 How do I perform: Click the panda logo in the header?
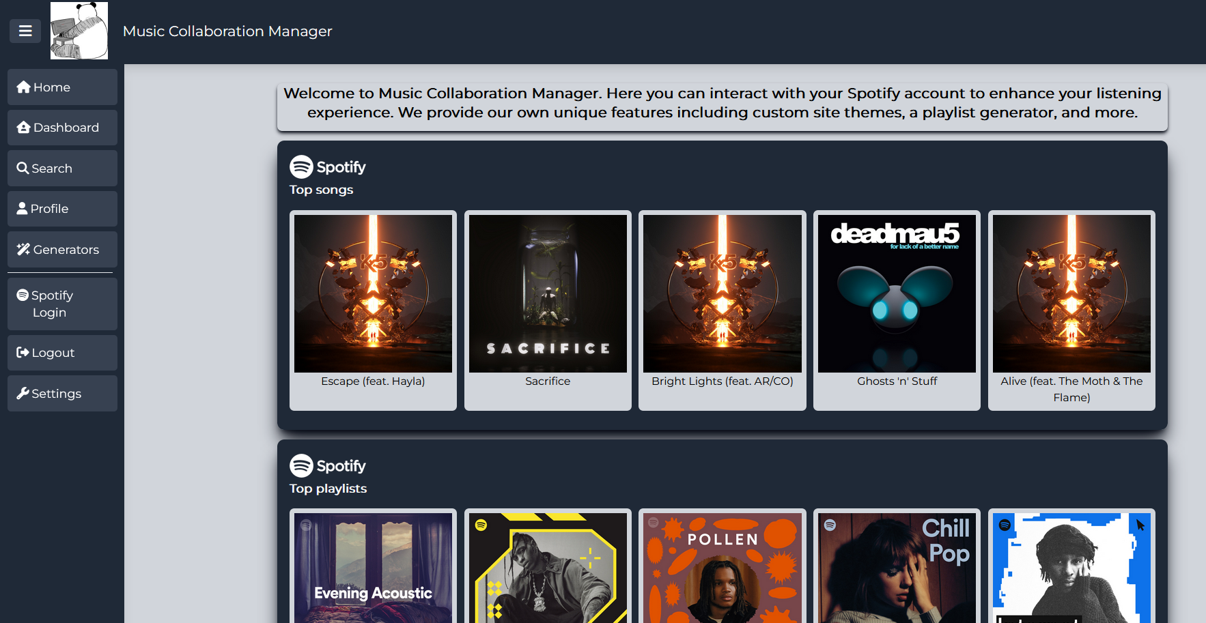tap(79, 31)
